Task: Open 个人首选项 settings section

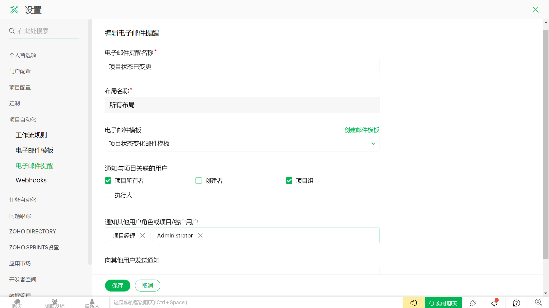Action: 23,55
